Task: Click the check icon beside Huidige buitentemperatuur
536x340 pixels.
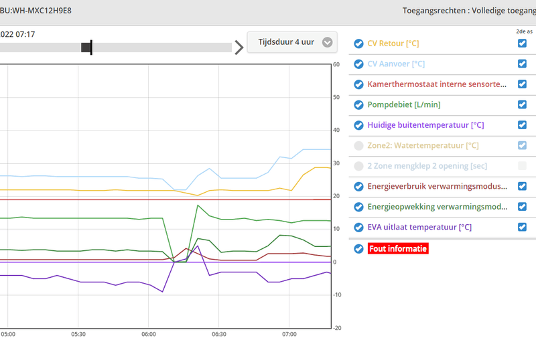Action: pyautogui.click(x=359, y=125)
